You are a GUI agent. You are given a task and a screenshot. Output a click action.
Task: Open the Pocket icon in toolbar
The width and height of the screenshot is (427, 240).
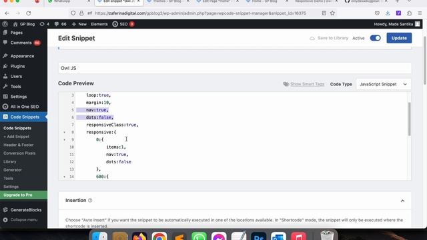[377, 13]
